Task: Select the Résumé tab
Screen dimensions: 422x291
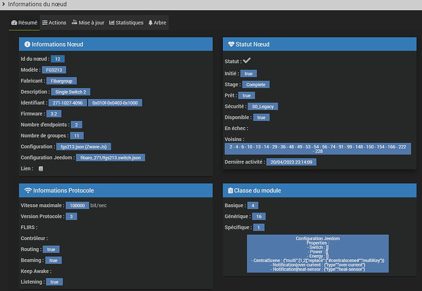Action: click(24, 23)
